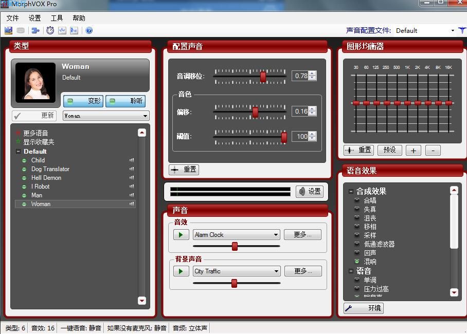Click signal bars icon on Child row
Viewport: 467px width, 334px height.
coord(132,160)
